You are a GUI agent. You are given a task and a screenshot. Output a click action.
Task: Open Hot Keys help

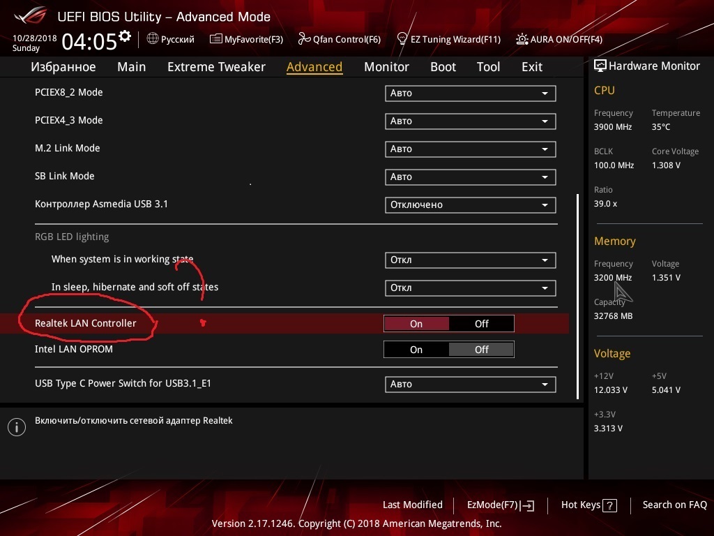pyautogui.click(x=588, y=505)
